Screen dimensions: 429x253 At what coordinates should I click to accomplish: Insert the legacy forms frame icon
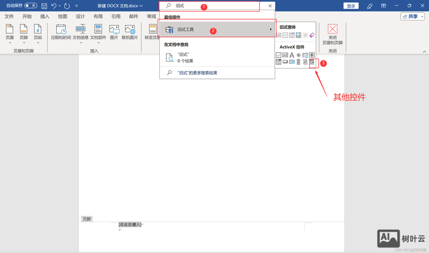coord(298,35)
